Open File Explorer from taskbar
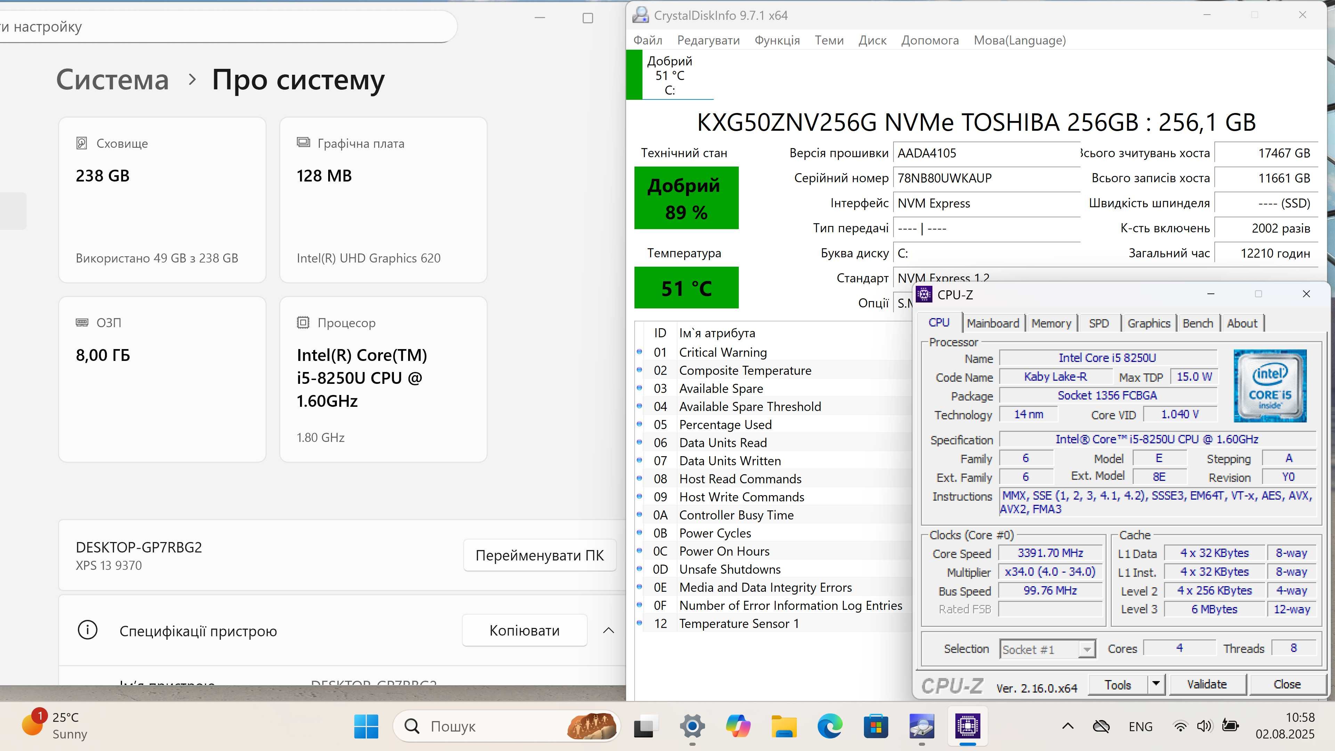Viewport: 1335px width, 751px height. pos(784,726)
